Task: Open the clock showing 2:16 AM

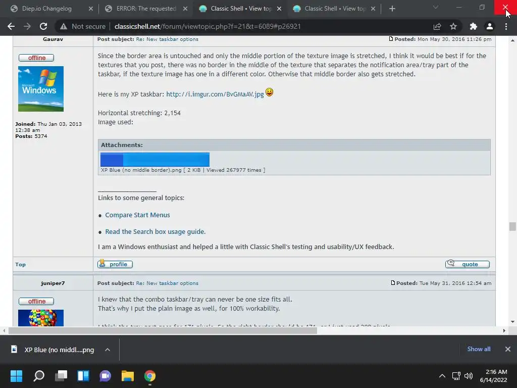Action: [x=494, y=376]
